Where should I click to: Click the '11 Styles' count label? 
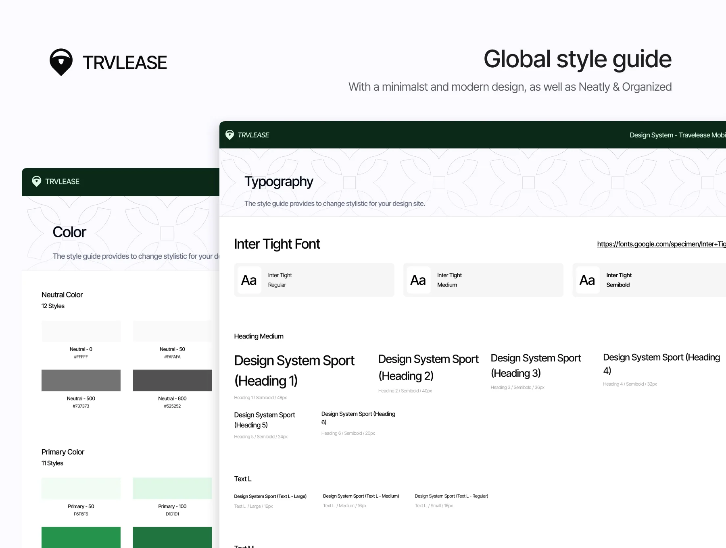click(x=52, y=463)
